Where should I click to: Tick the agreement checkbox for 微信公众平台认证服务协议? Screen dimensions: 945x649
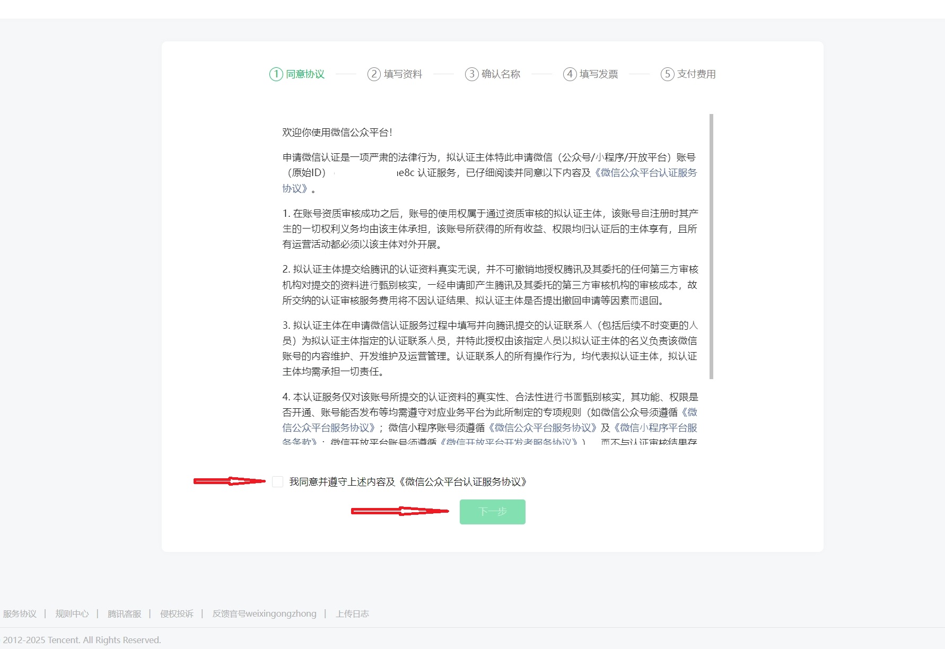[x=277, y=481]
